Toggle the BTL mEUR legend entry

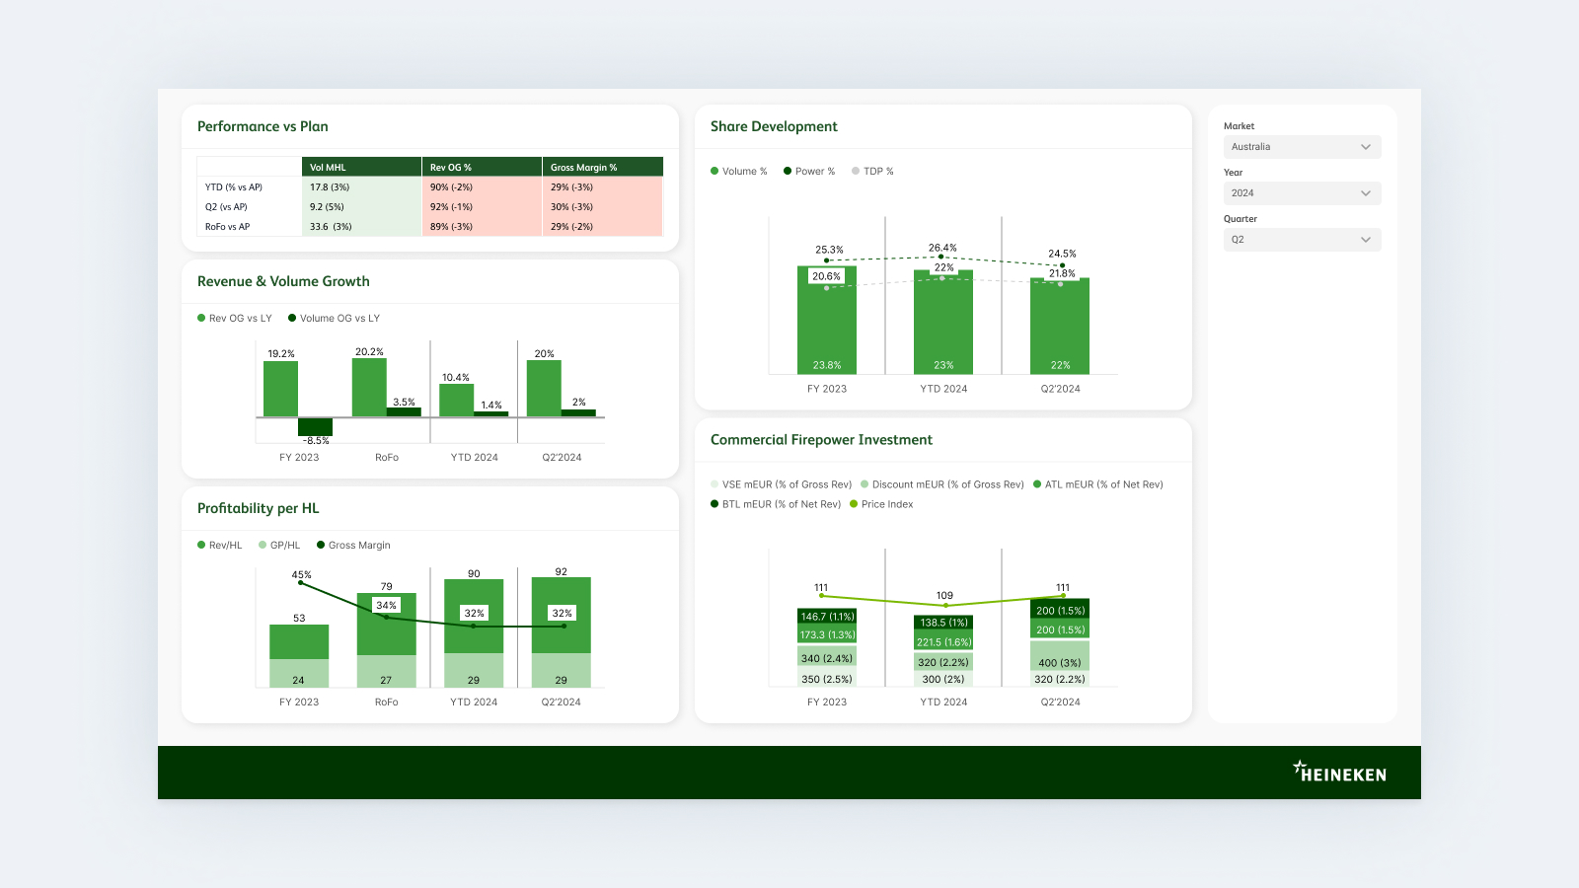click(x=713, y=504)
